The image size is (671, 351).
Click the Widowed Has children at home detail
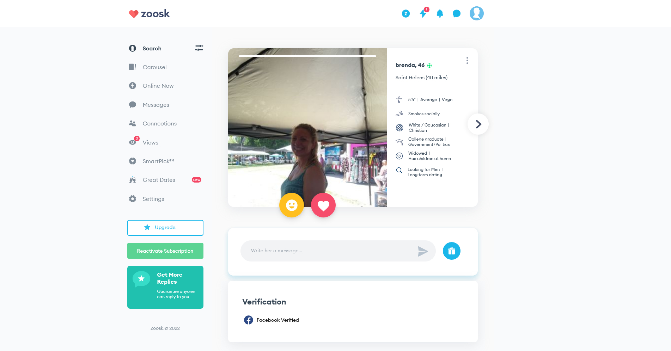429,156
